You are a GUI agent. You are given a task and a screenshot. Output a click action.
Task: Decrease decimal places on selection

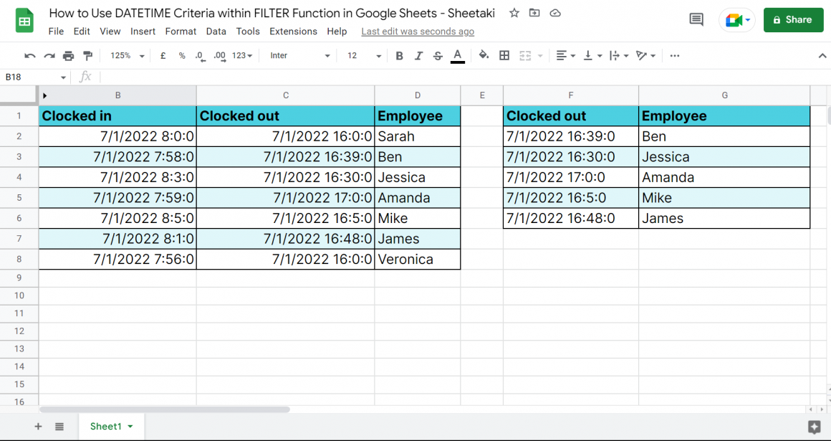tap(200, 55)
